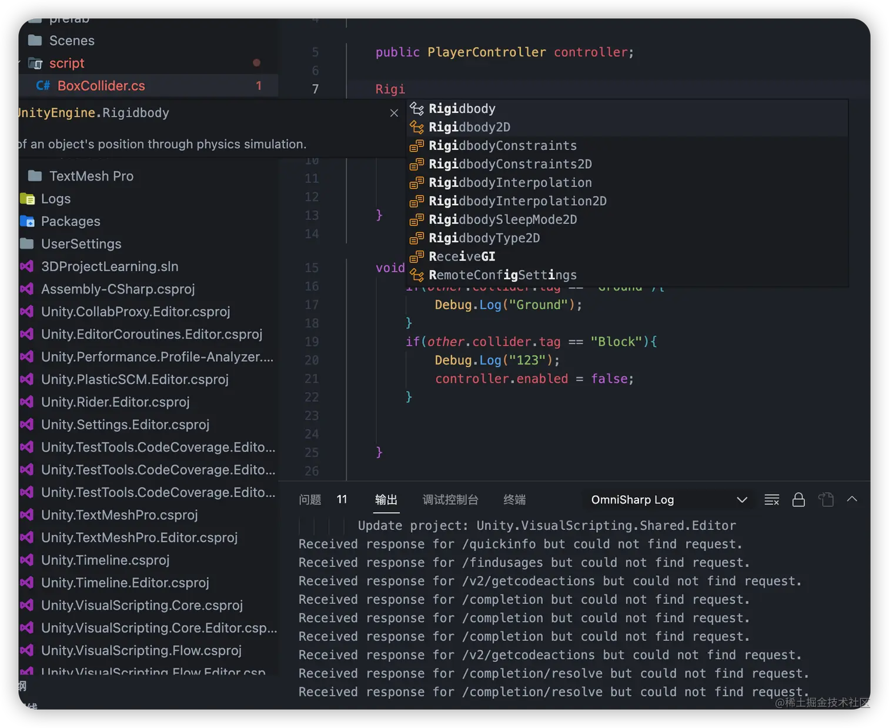This screenshot has height=728, width=889.
Task: Open Unity.Timeline.csproj file
Action: 148,560
